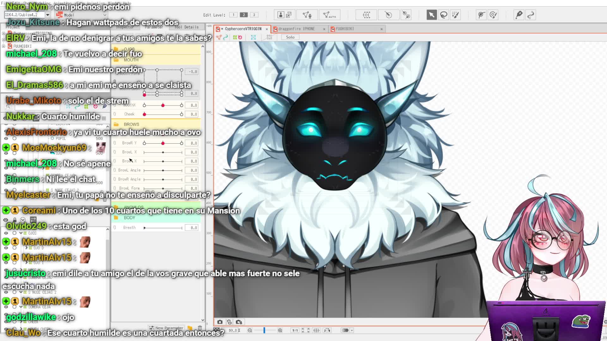Delete parameter with the trash icon

click(200, 328)
